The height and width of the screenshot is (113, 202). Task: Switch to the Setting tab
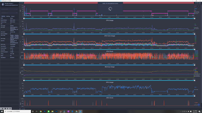[x=8, y=16]
